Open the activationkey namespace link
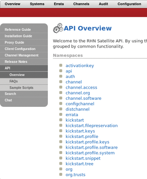147x179 pixels. 80,66
